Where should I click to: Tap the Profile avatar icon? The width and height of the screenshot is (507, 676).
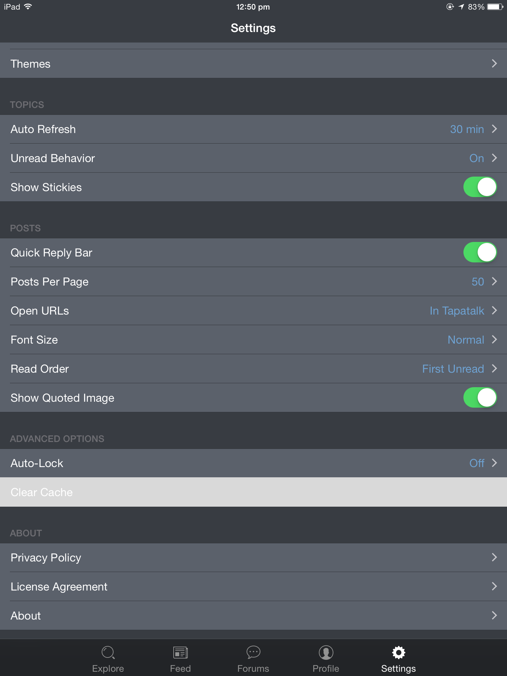326,653
